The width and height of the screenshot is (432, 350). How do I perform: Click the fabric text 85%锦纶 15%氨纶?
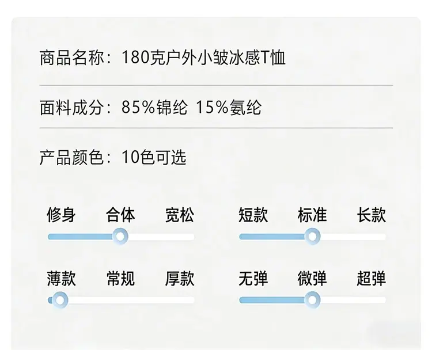point(191,108)
